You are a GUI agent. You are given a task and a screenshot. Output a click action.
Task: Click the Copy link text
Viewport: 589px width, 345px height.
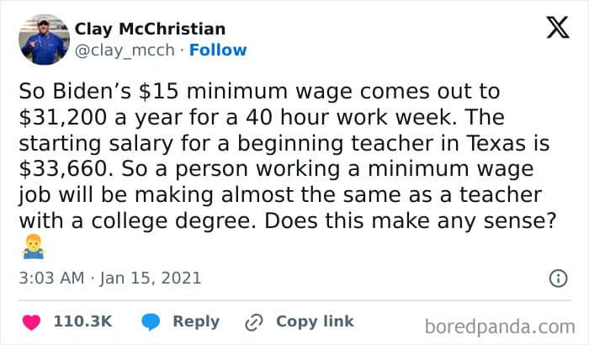[x=315, y=321]
